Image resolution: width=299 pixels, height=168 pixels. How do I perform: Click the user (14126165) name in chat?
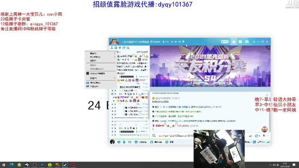coord(172,125)
